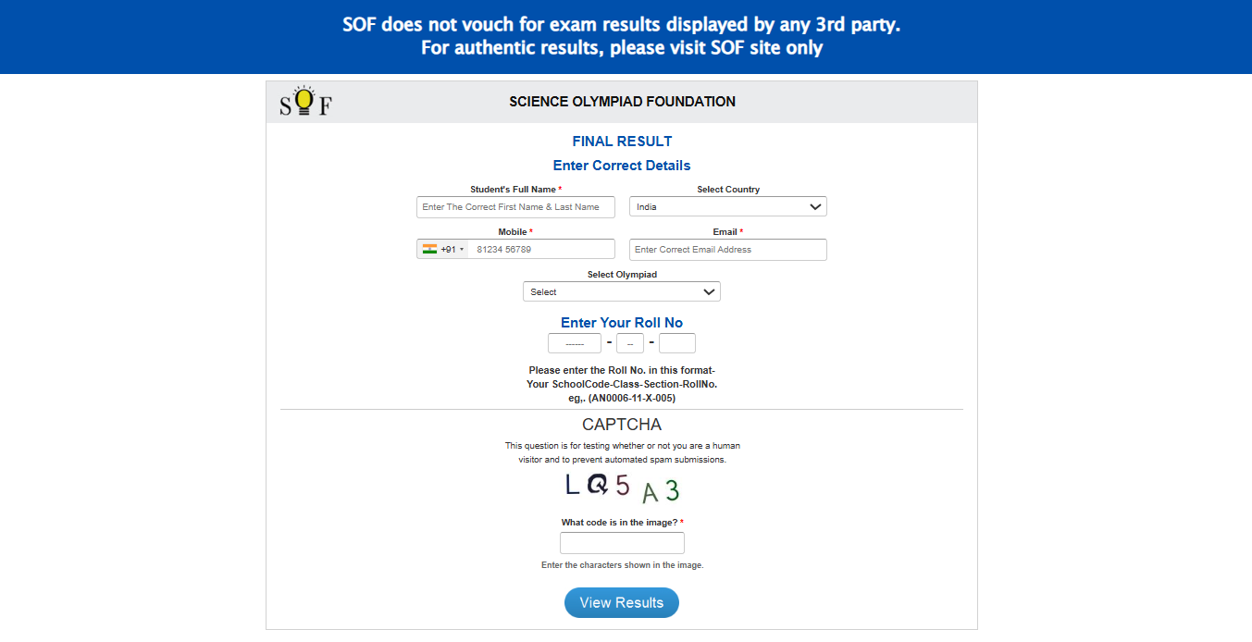Image resolution: width=1252 pixels, height=642 pixels.
Task: Click the last Roll No box
Action: point(676,343)
